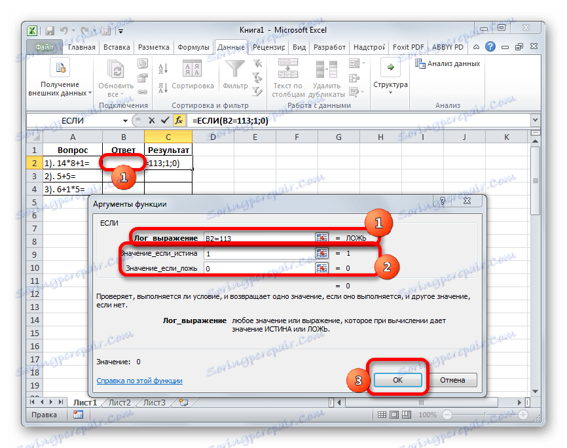Open Справка по этой функции link
This screenshot has width=567, height=448.
139,381
